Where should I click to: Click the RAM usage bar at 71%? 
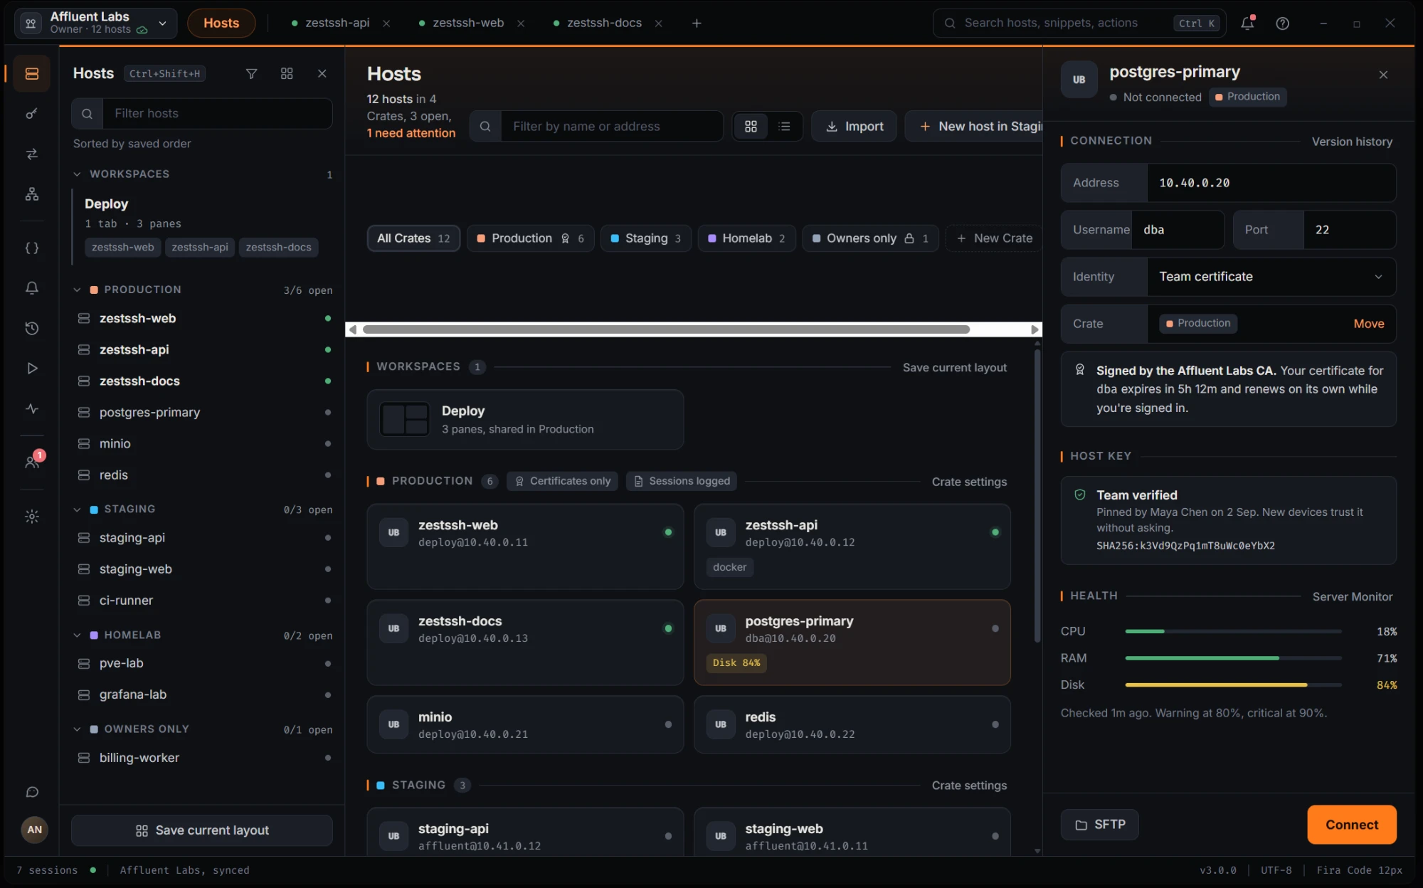(x=1233, y=658)
